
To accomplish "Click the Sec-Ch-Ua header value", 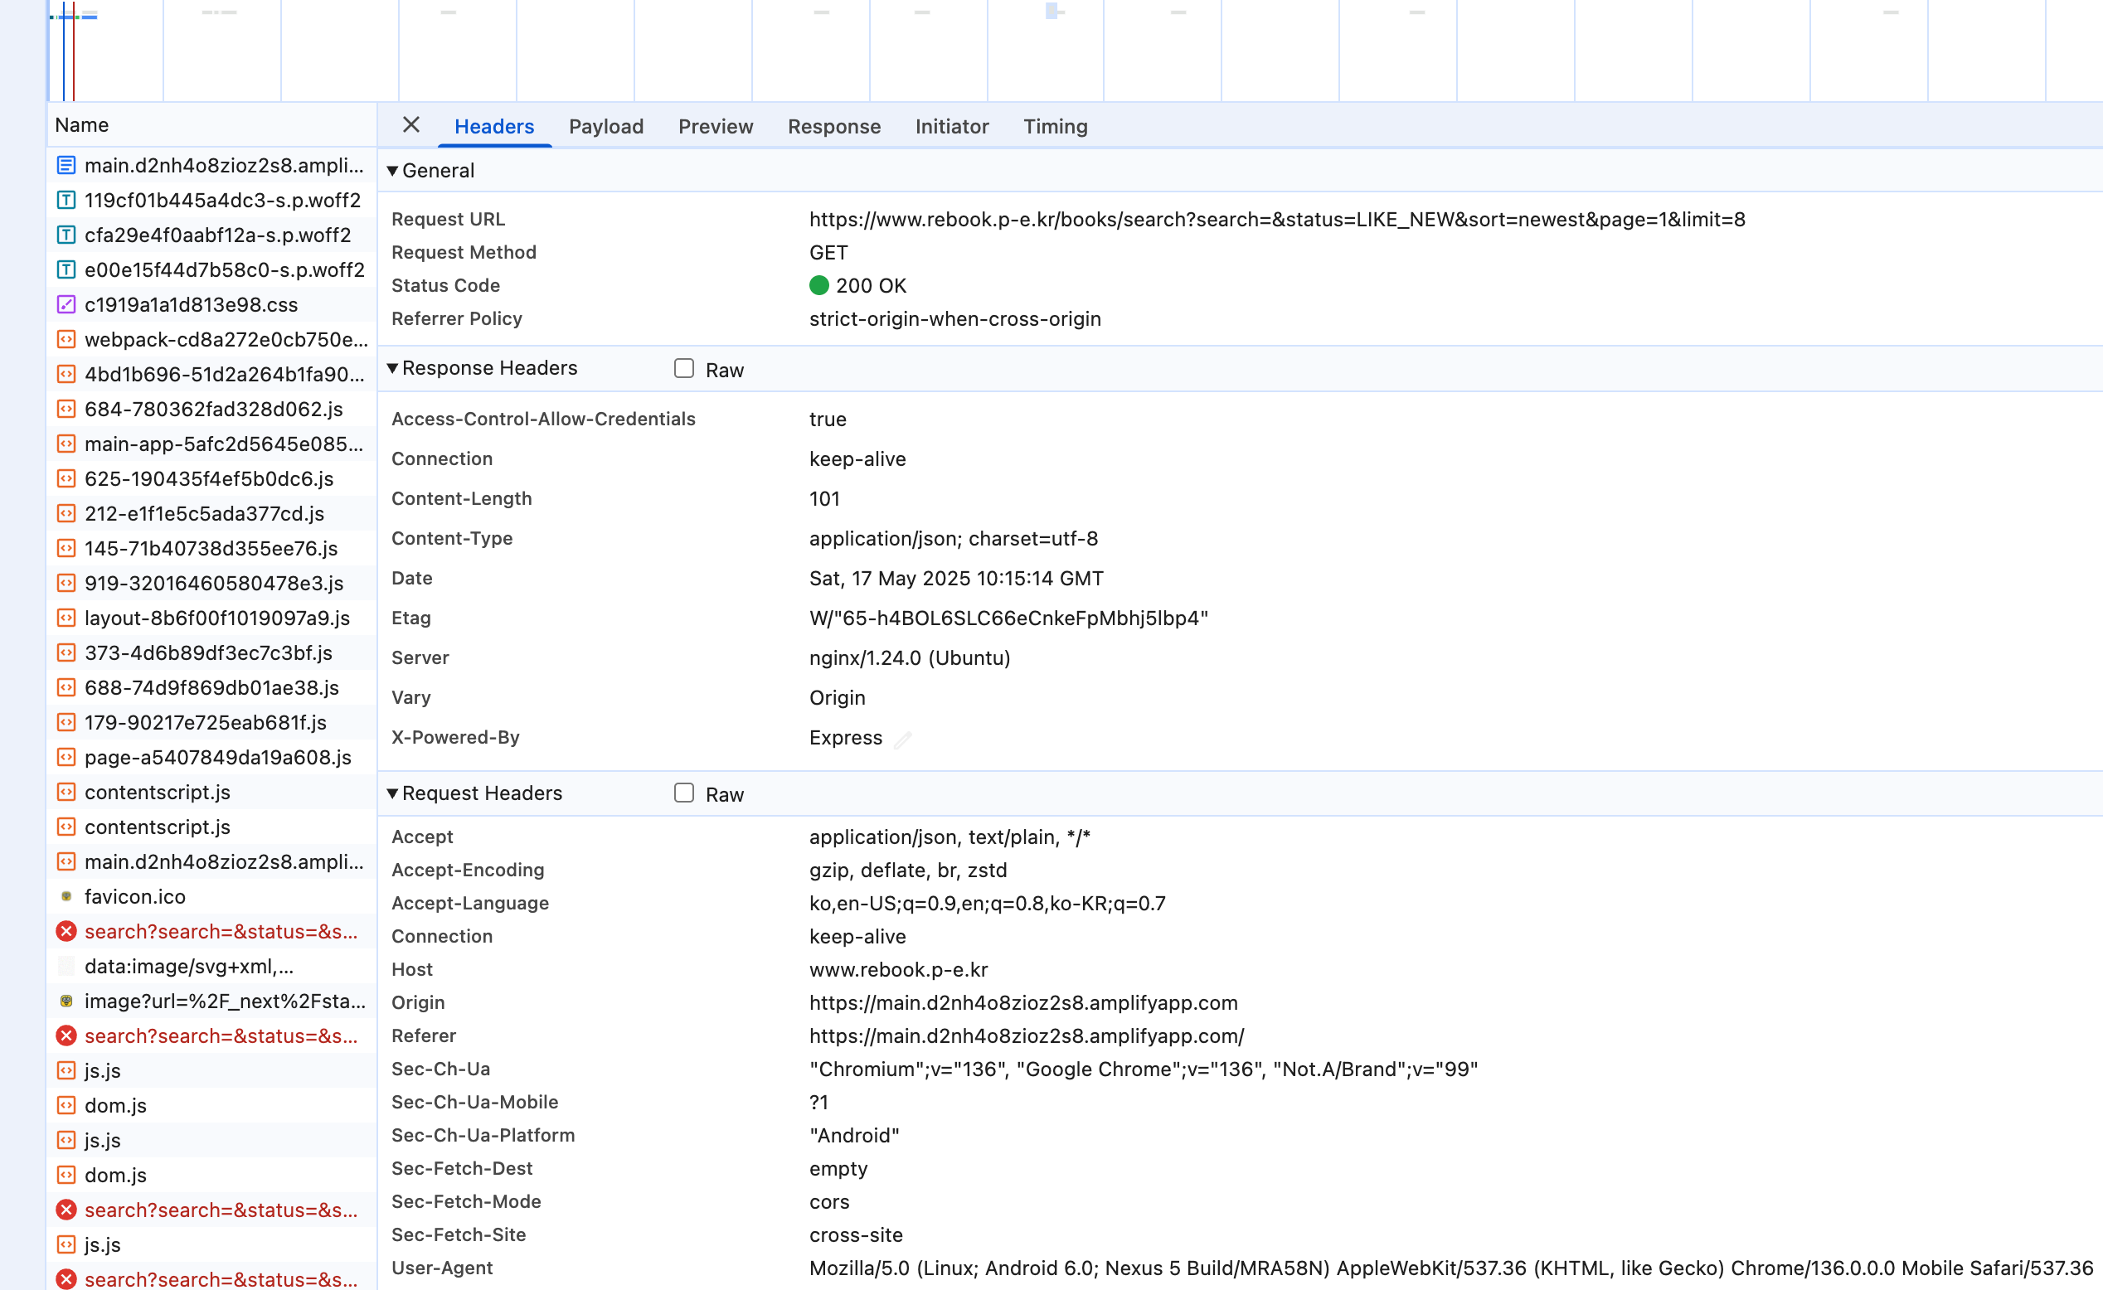I will (1144, 1069).
